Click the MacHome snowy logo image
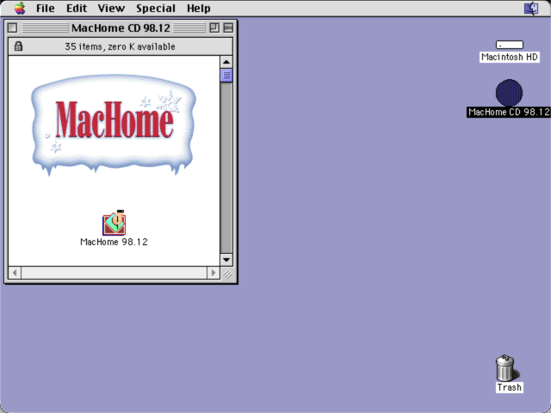 (113, 124)
